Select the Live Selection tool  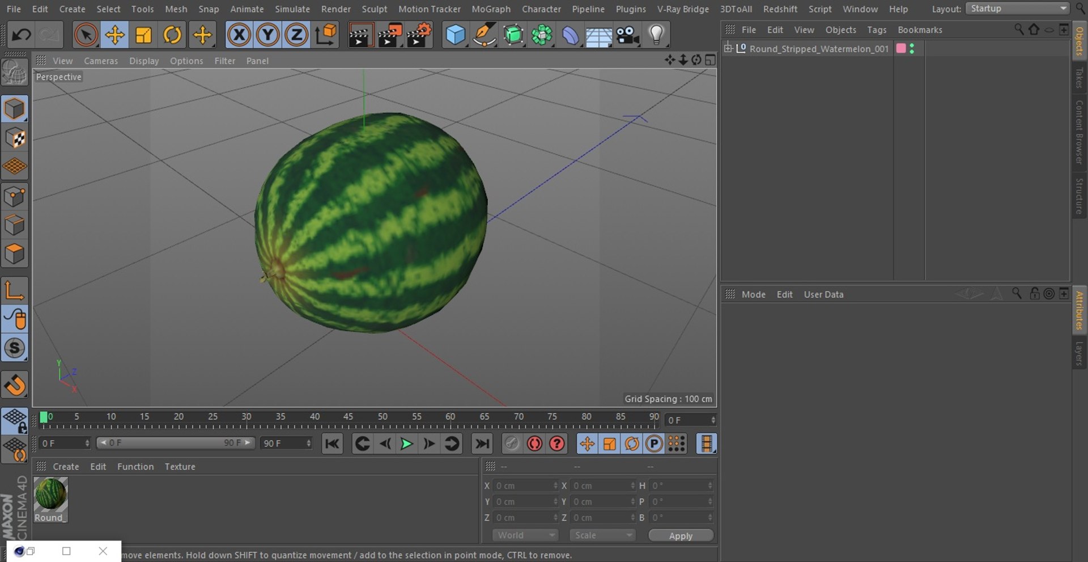86,35
